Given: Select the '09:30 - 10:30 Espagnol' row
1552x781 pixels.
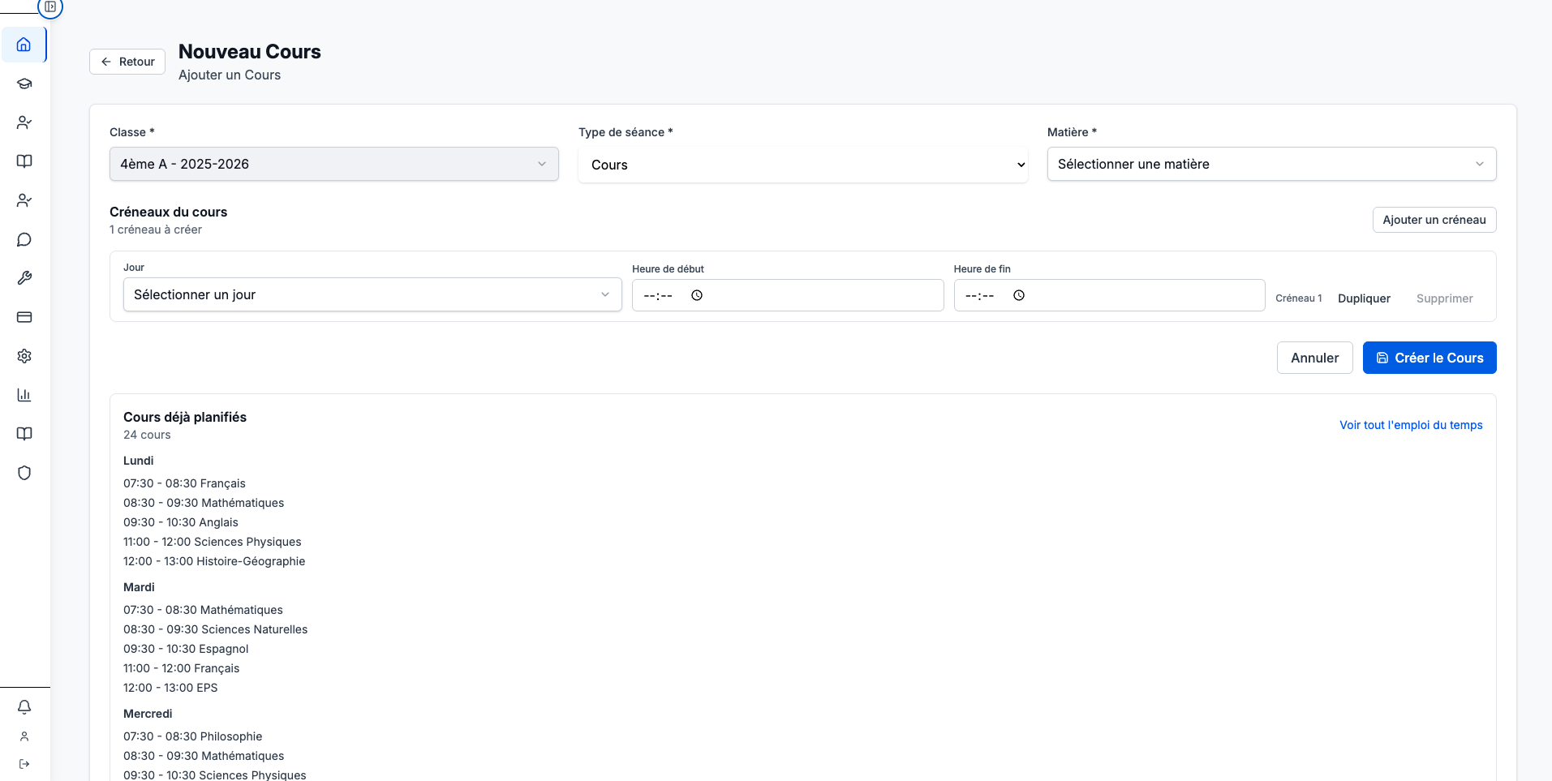Looking at the screenshot, I should tap(186, 649).
